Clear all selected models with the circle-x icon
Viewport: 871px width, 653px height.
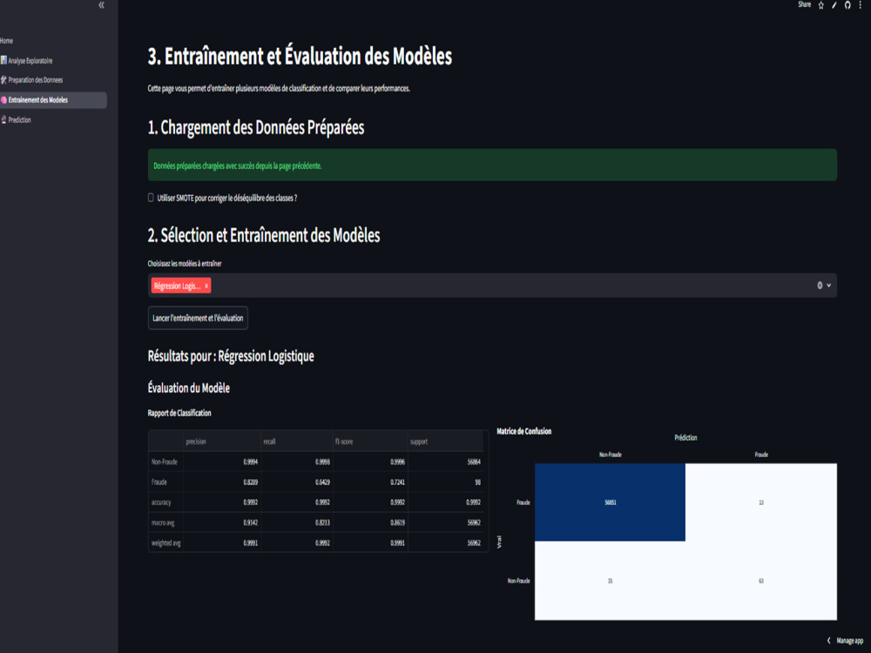coord(820,286)
